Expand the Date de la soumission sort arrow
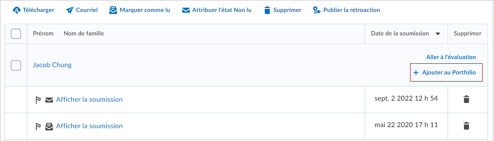 (438, 34)
